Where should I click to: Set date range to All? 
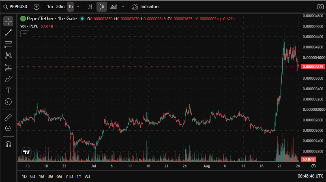click(x=88, y=176)
